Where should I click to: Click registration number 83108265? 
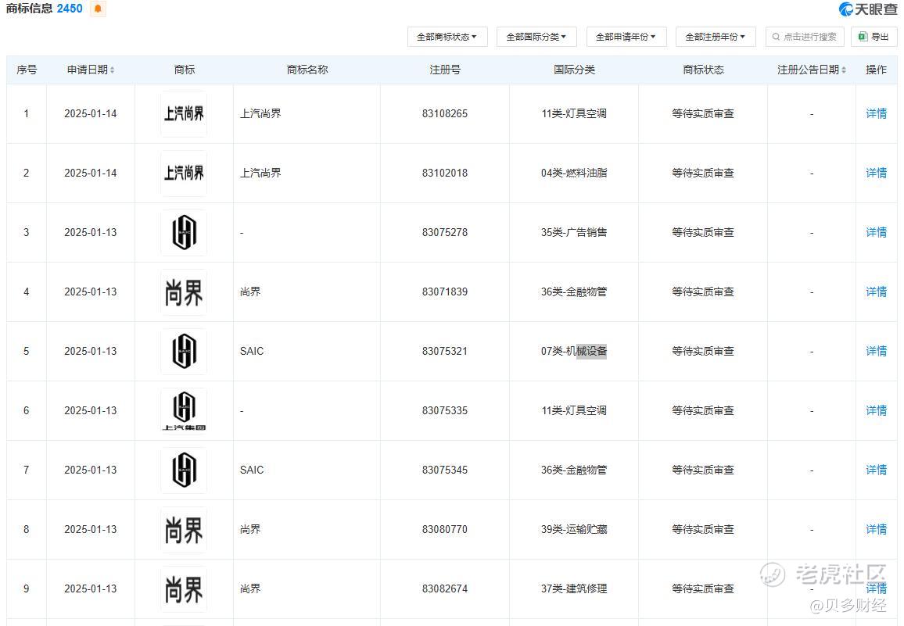(445, 113)
